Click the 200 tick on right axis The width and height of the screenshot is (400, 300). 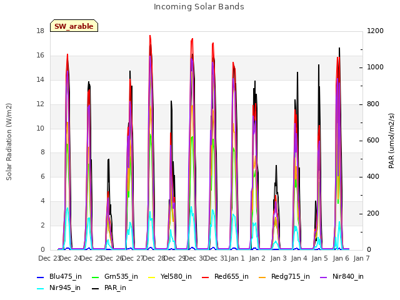pyautogui.click(x=373, y=213)
